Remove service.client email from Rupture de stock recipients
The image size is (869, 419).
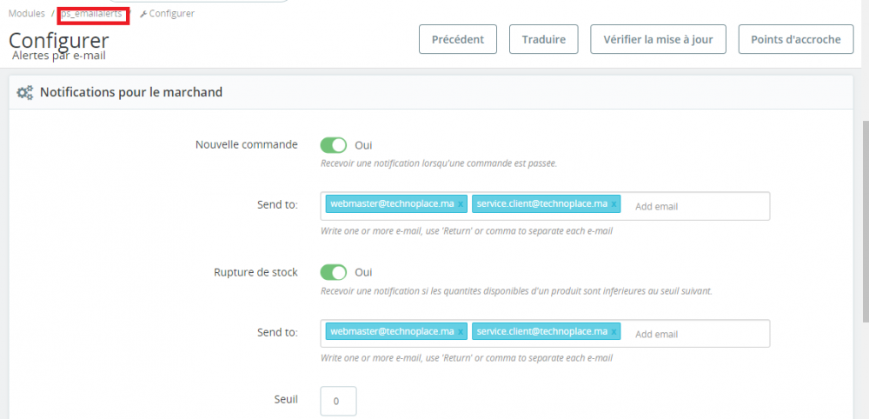click(614, 332)
